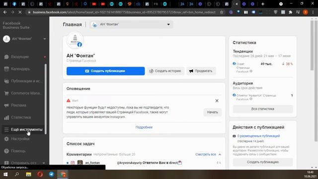Click the Вся статистика button
The width and height of the screenshot is (318, 179).
click(263, 109)
